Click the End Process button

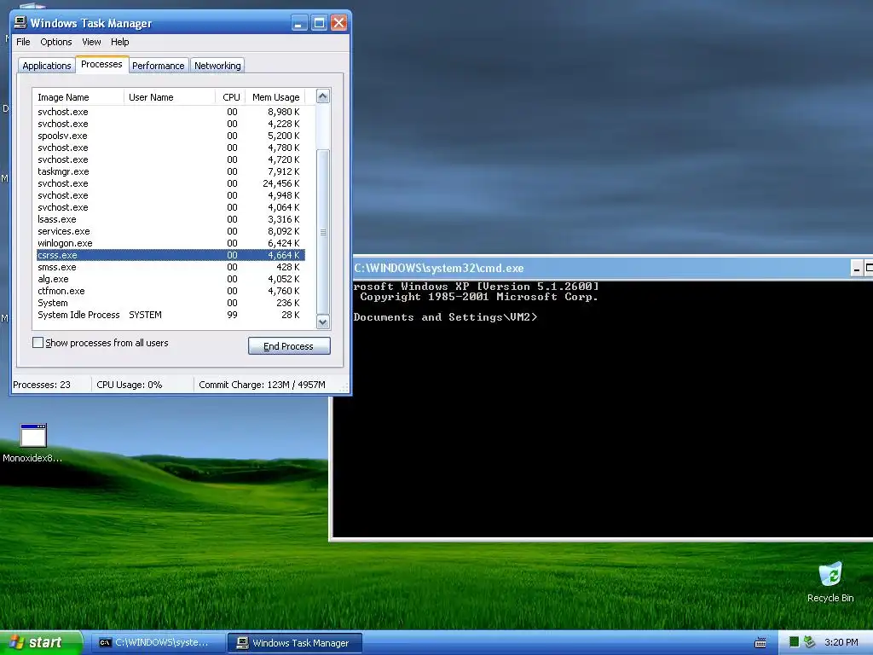pyautogui.click(x=289, y=346)
